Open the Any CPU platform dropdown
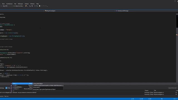 tap(7, 6)
